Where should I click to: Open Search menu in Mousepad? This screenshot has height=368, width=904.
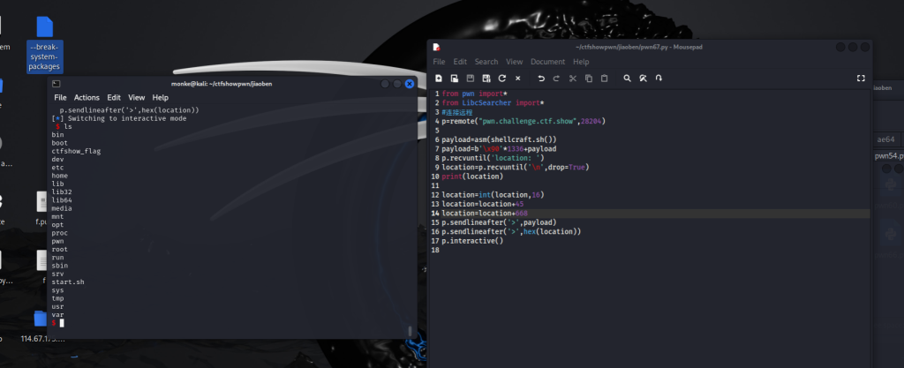pyautogui.click(x=486, y=62)
